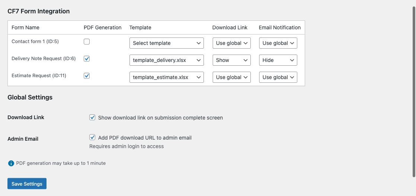Click the Show download link checkbox label text
416x196 pixels.
(160, 118)
